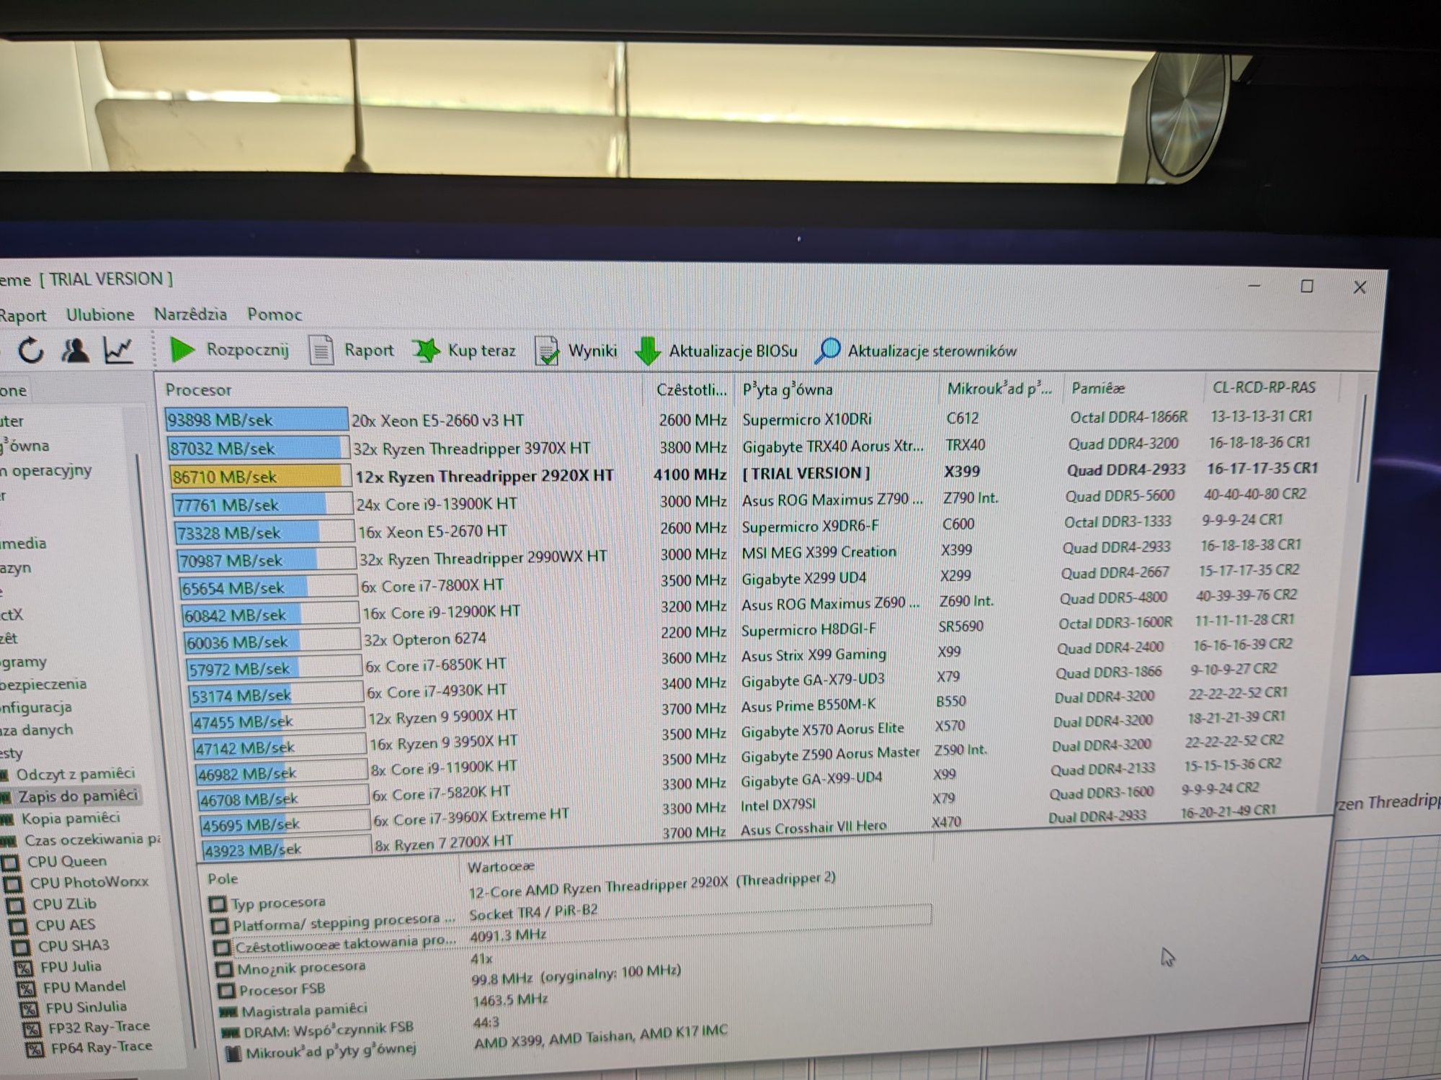Screen dimensions: 1441x1080
Task: Open Aktualizacje BIOSu
Action: [x=716, y=351]
